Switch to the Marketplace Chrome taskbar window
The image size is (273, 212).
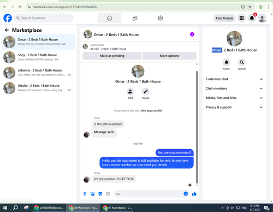click(x=117, y=208)
